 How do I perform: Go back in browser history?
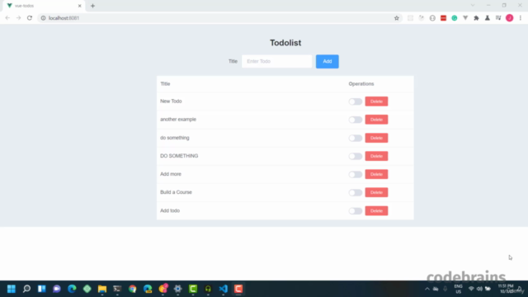[x=7, y=18]
